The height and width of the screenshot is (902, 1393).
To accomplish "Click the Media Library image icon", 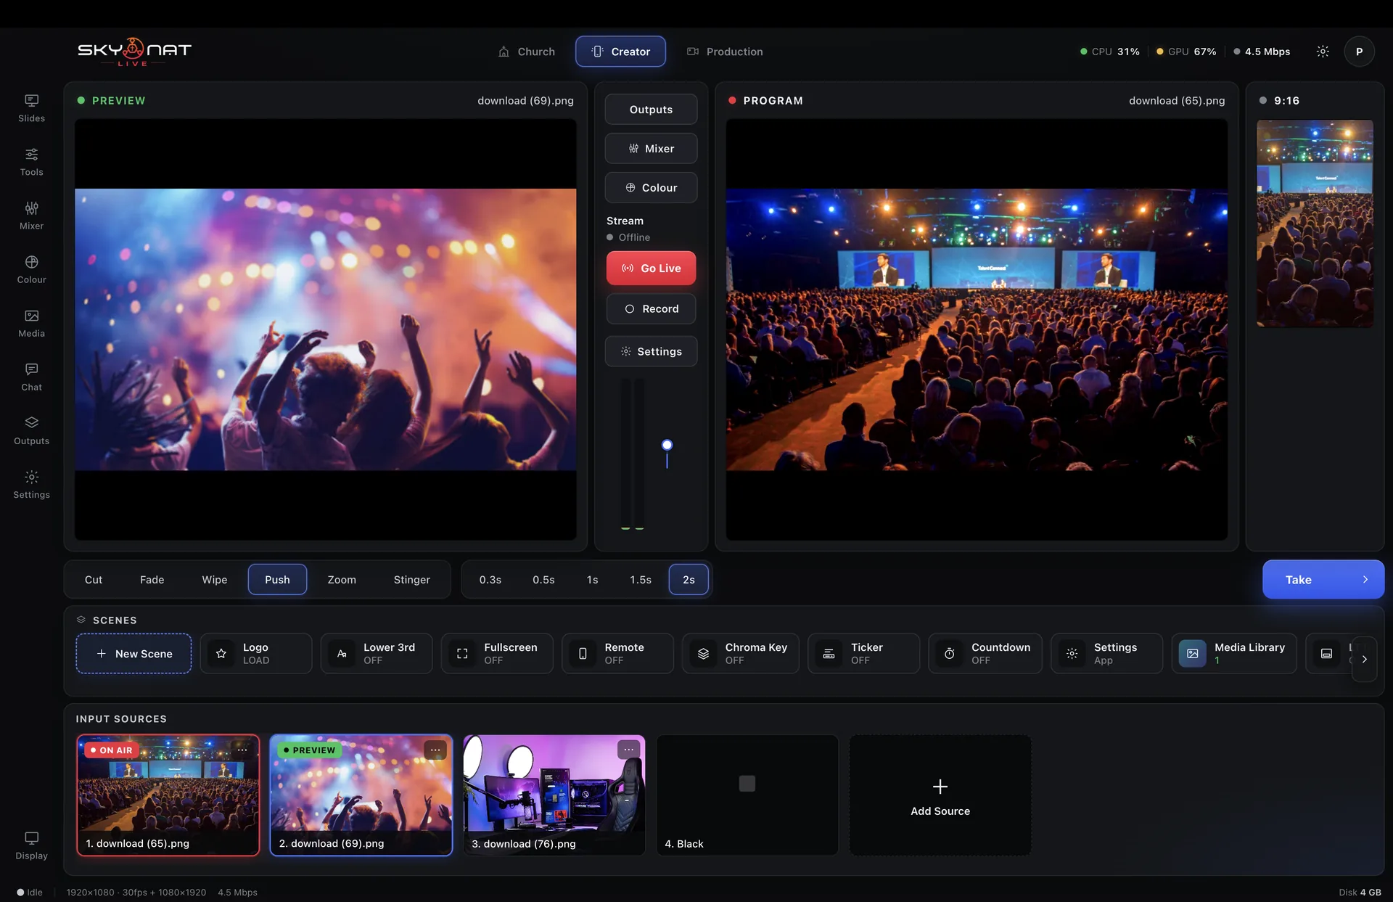I will pyautogui.click(x=1192, y=654).
